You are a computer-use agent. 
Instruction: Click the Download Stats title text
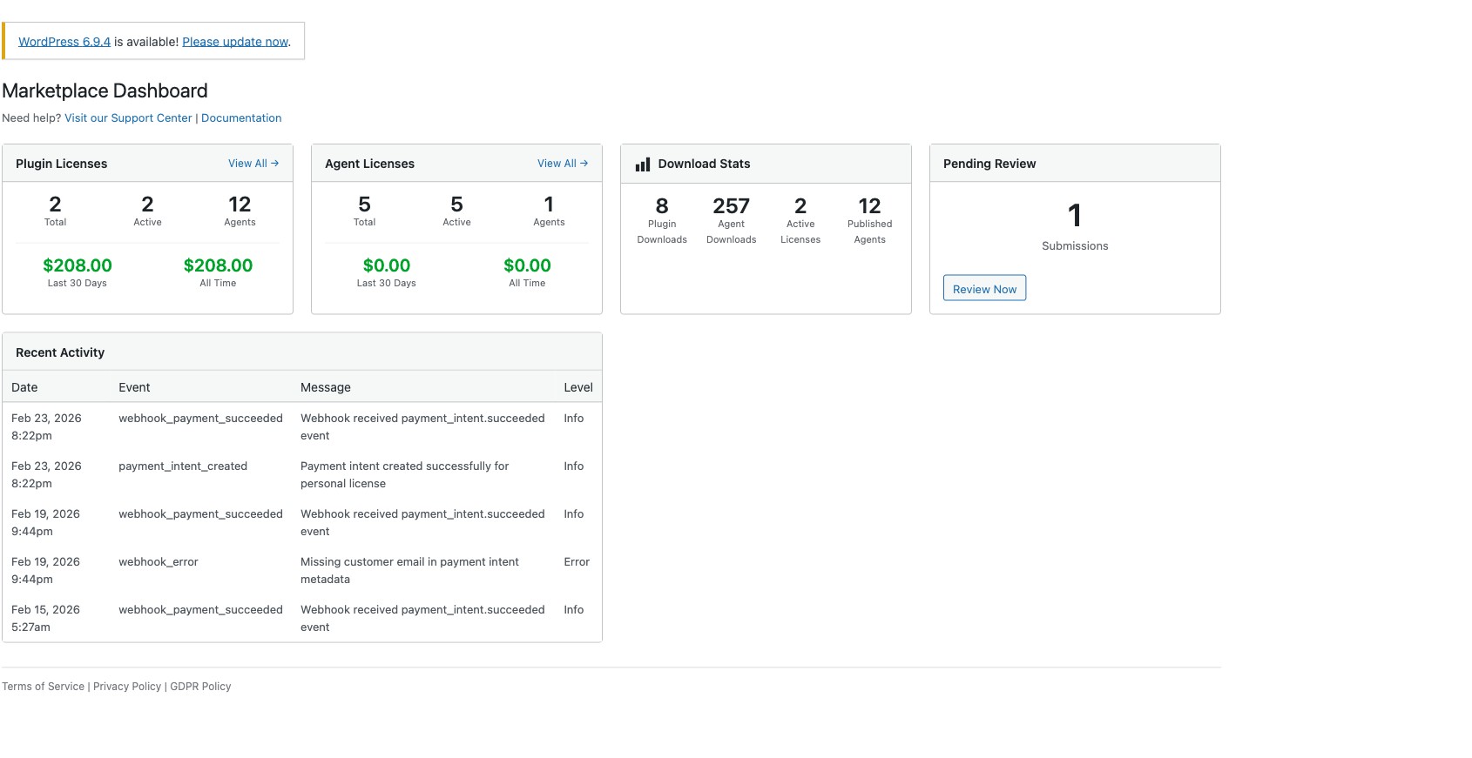(704, 164)
